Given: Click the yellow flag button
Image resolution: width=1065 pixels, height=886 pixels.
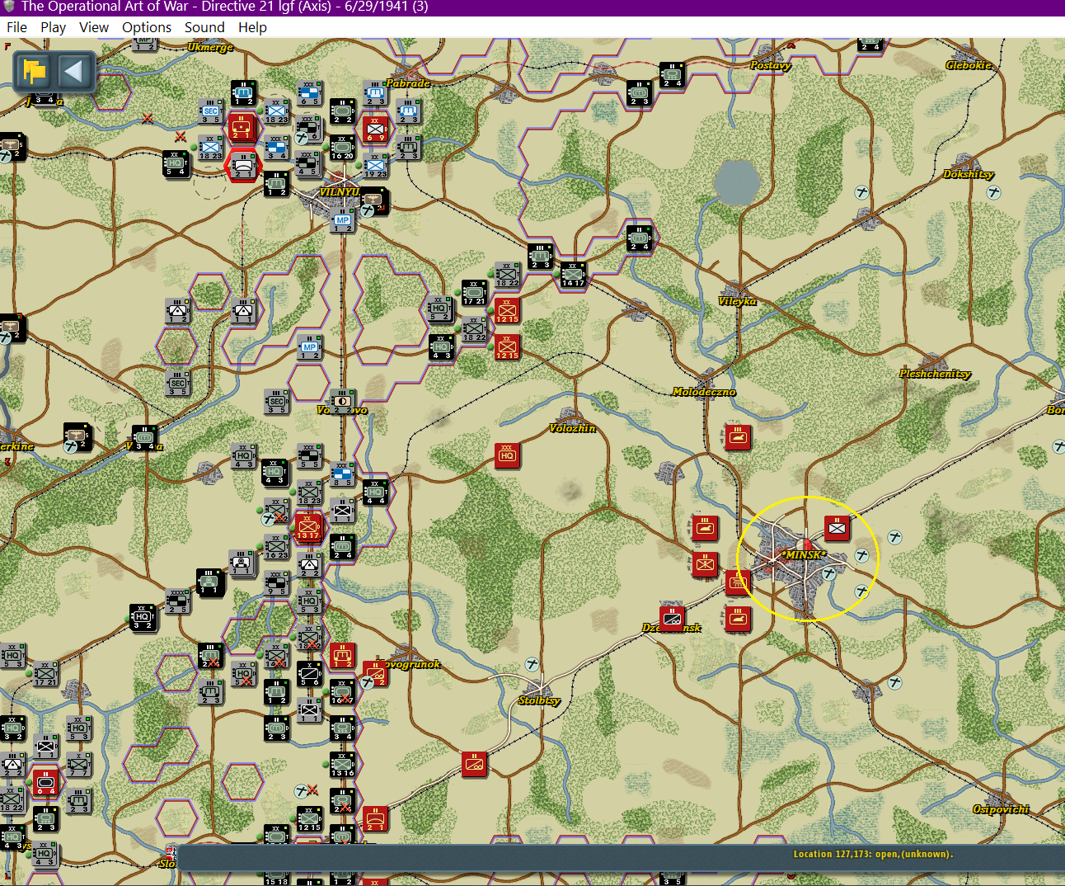Looking at the screenshot, I should pos(35,72).
